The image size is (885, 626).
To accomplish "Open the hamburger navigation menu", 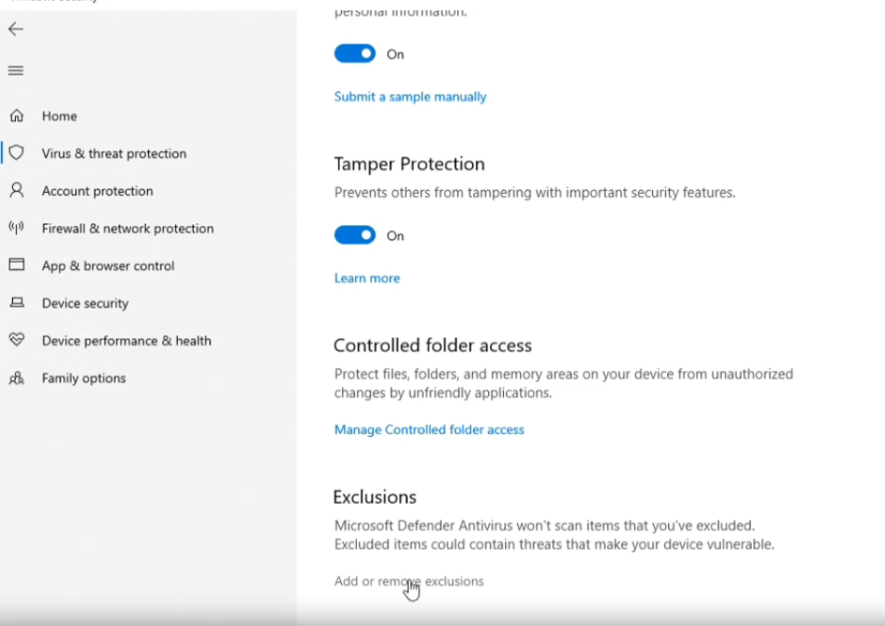I will click(x=16, y=71).
